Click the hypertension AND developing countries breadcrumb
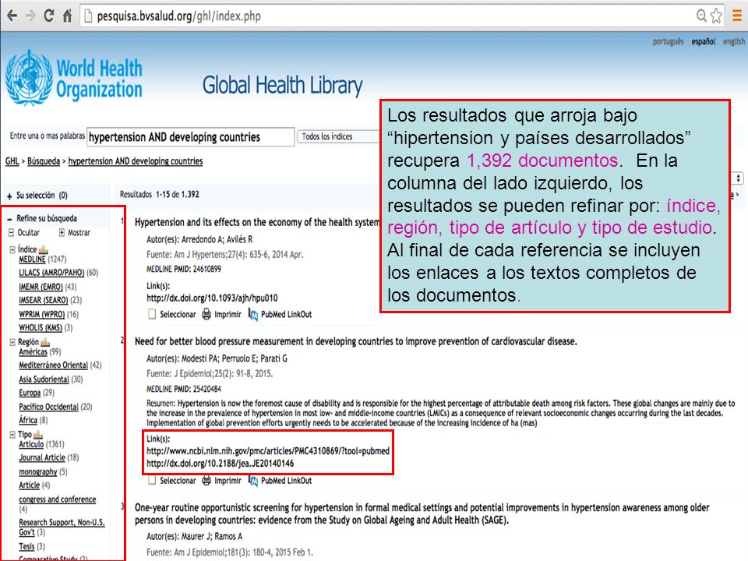Screen dimensions: 748x561 [x=136, y=161]
